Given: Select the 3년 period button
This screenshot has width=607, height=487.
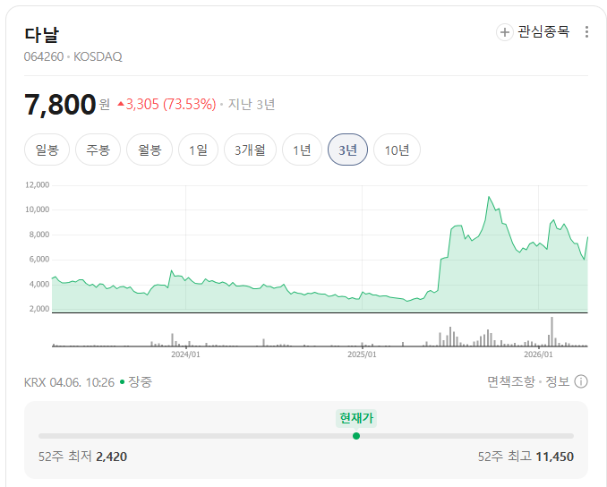Looking at the screenshot, I should 347,150.
